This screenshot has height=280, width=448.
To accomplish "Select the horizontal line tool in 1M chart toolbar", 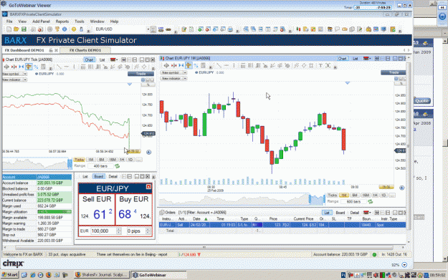I will click(x=227, y=66).
